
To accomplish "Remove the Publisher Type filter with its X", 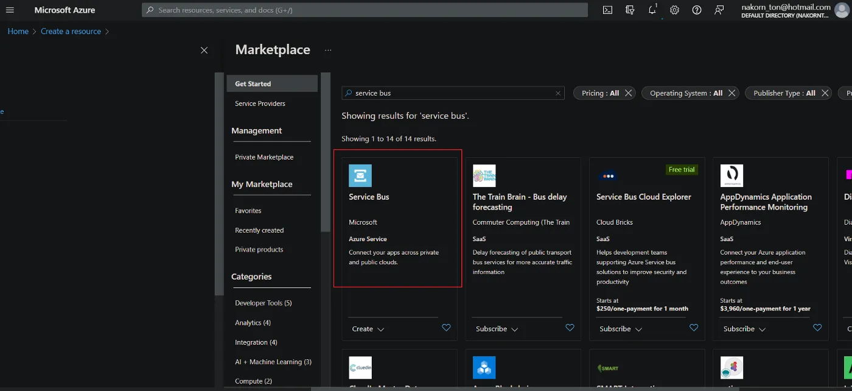I will click(x=825, y=93).
